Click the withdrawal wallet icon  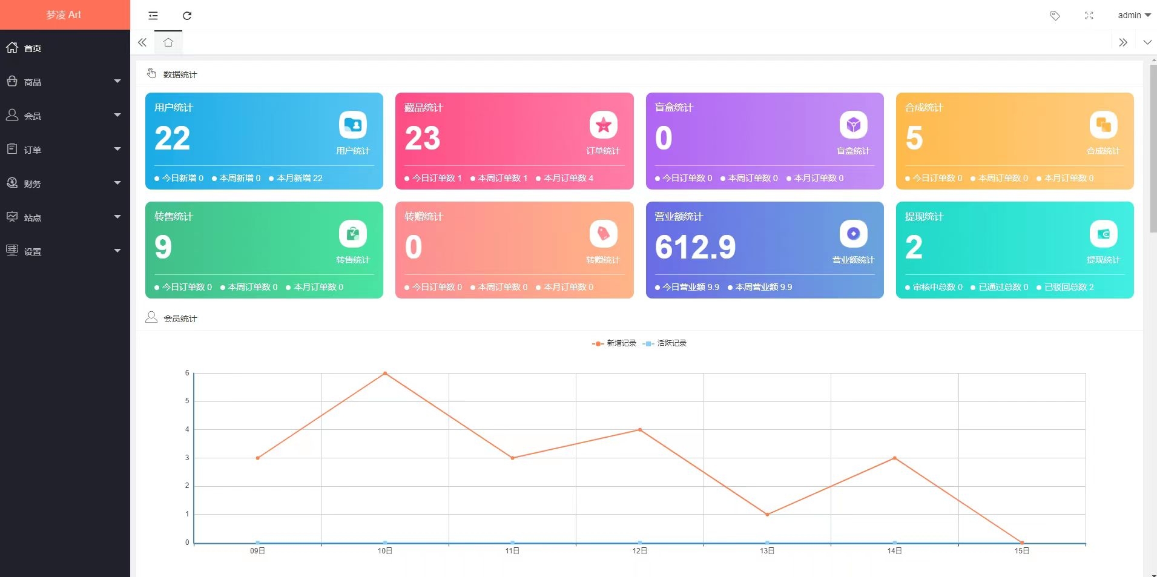[x=1103, y=234]
